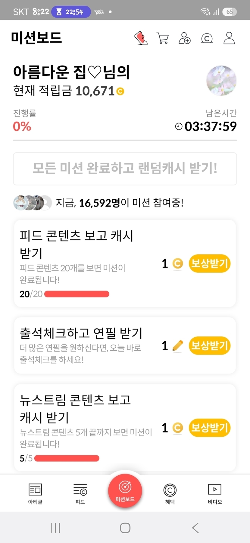This screenshot has height=543, width=250.
Task: Tap the 피드 콘텐츠 20/20 progress bar
Action: (77, 294)
